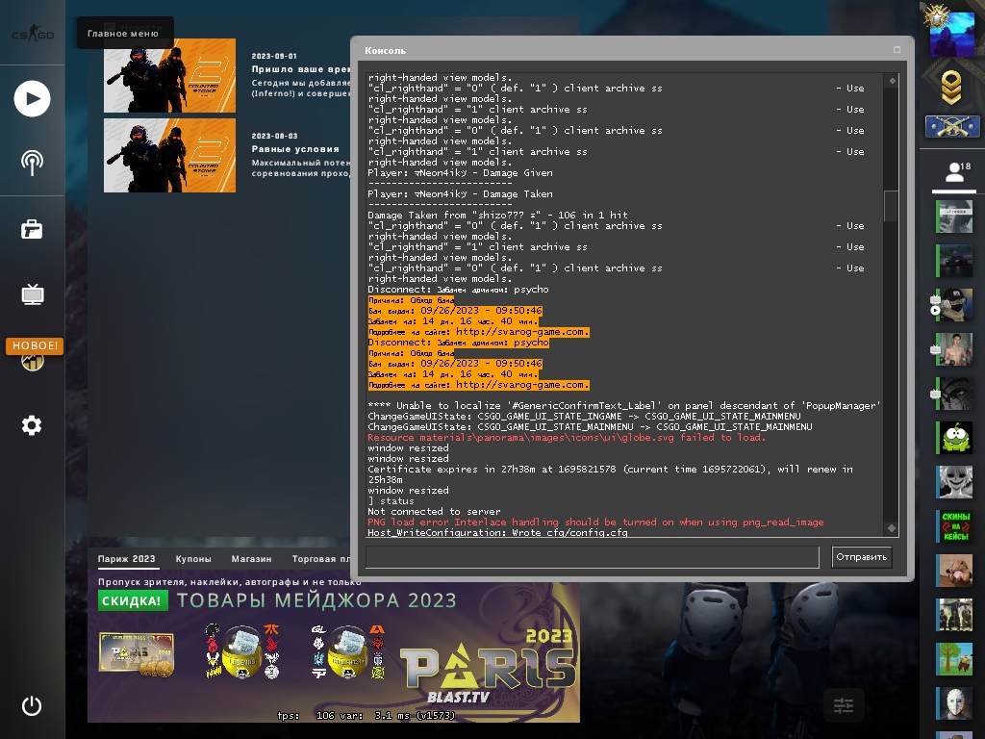The height and width of the screenshot is (739, 985).
Task: Select the friend with the soldiers group avatar
Action: coord(955,614)
